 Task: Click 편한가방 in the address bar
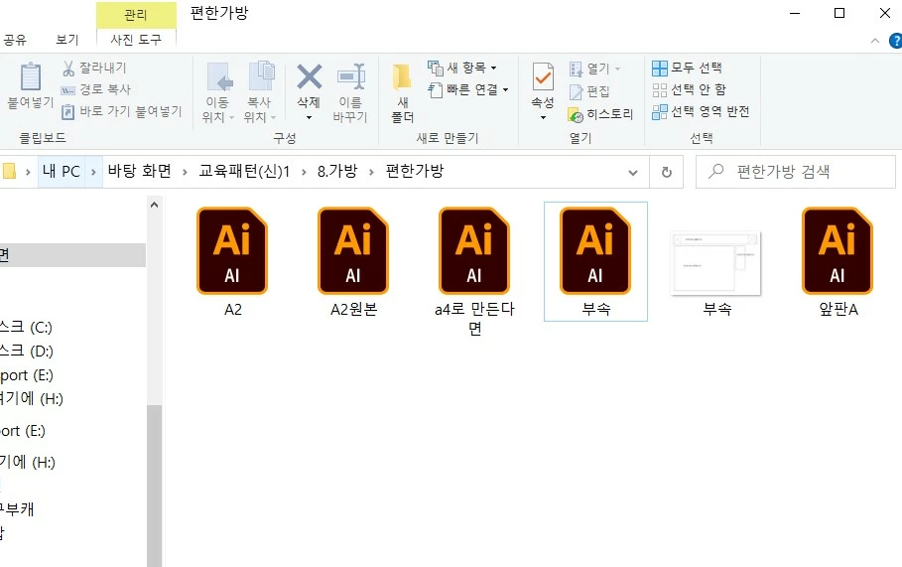tap(414, 171)
